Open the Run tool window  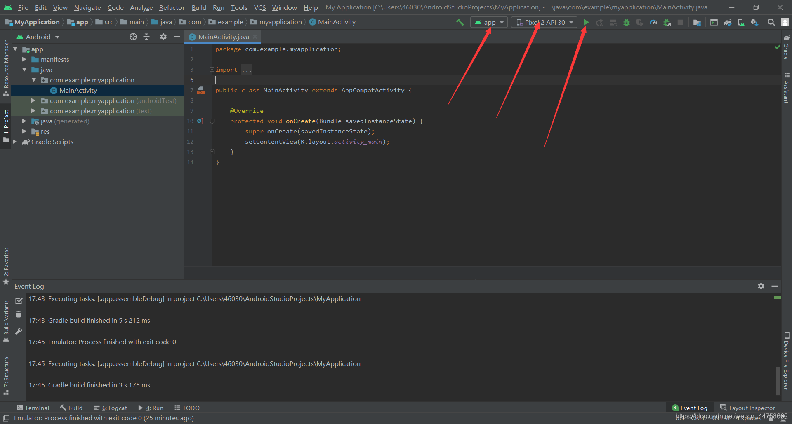[x=151, y=408]
